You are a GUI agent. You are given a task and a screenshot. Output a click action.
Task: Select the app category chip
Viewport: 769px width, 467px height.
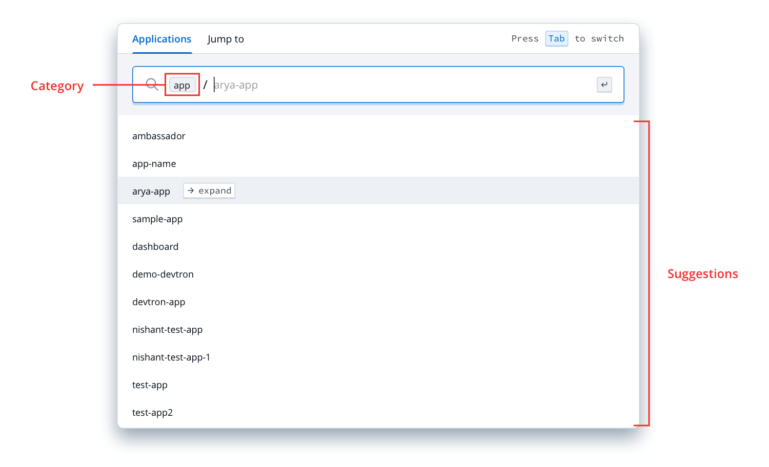pos(182,85)
